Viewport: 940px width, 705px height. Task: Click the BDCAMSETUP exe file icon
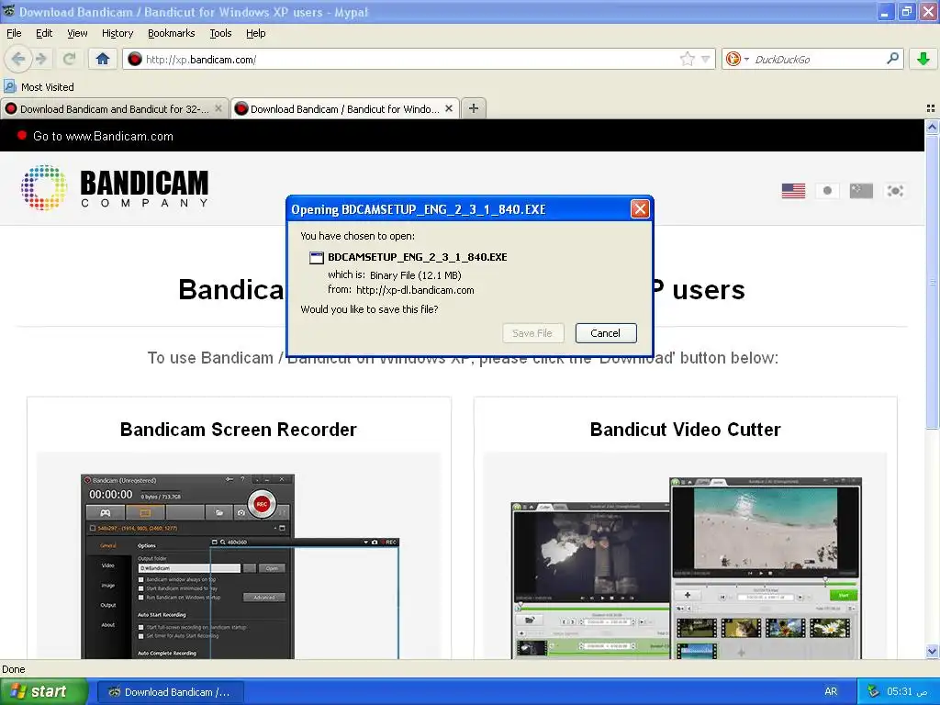coord(316,258)
